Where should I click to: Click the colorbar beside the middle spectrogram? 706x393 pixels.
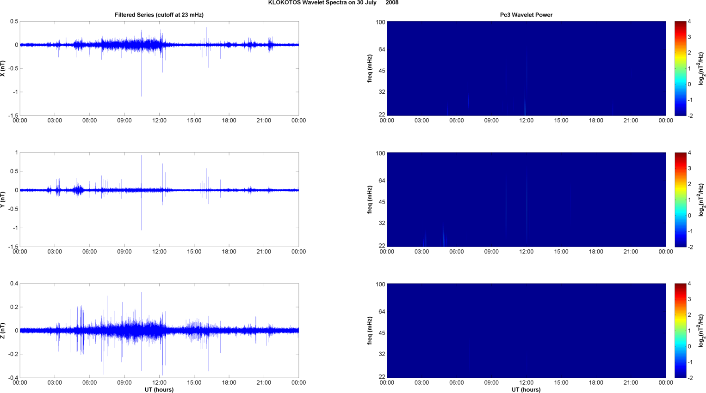(680, 200)
